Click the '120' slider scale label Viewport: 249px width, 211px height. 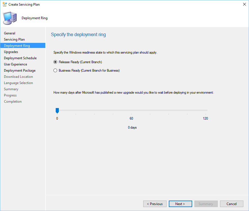coord(205,118)
